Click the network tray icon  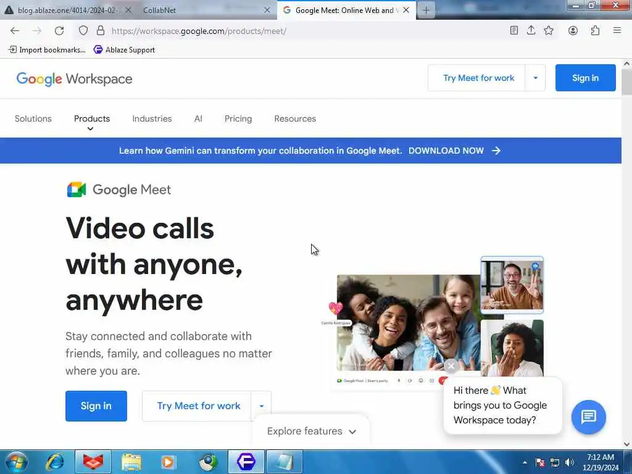coord(555,462)
